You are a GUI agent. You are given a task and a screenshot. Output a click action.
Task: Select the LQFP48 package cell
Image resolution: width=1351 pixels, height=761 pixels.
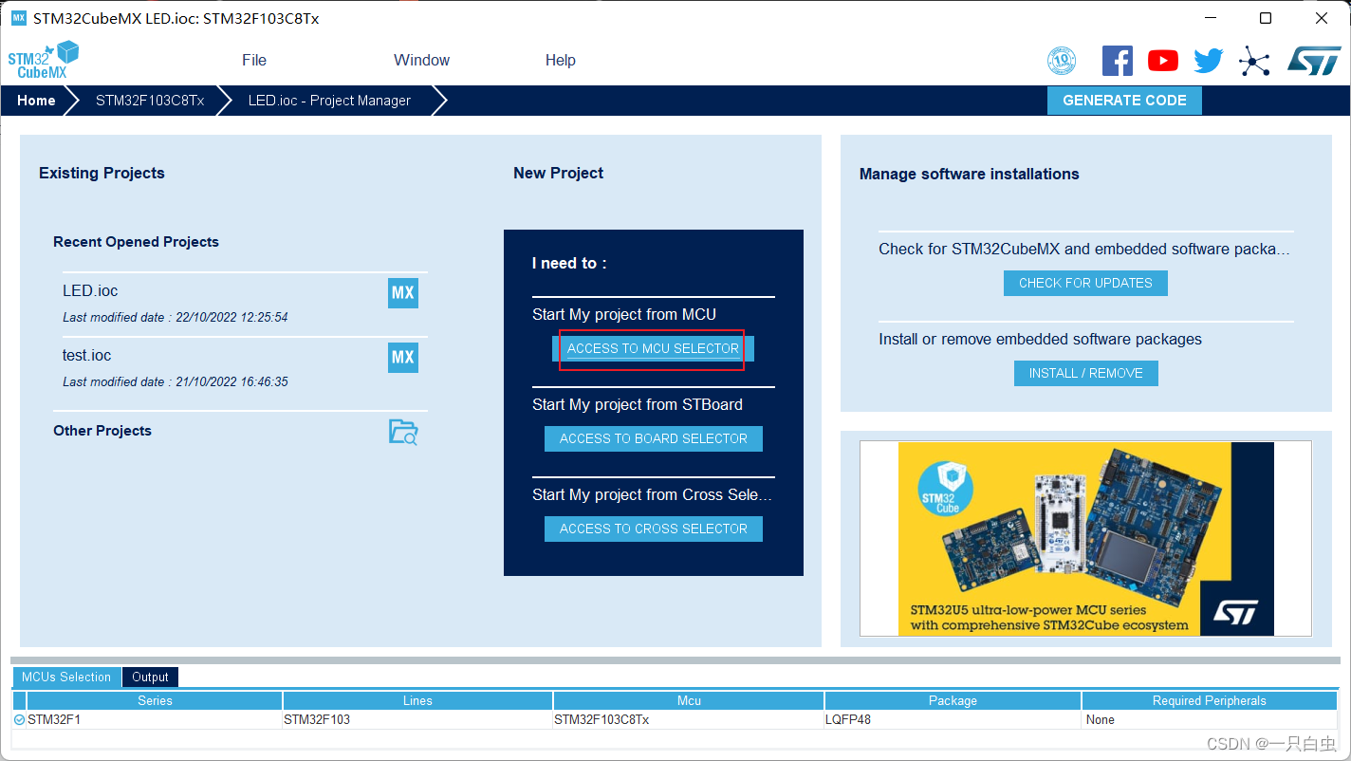pyautogui.click(x=953, y=719)
